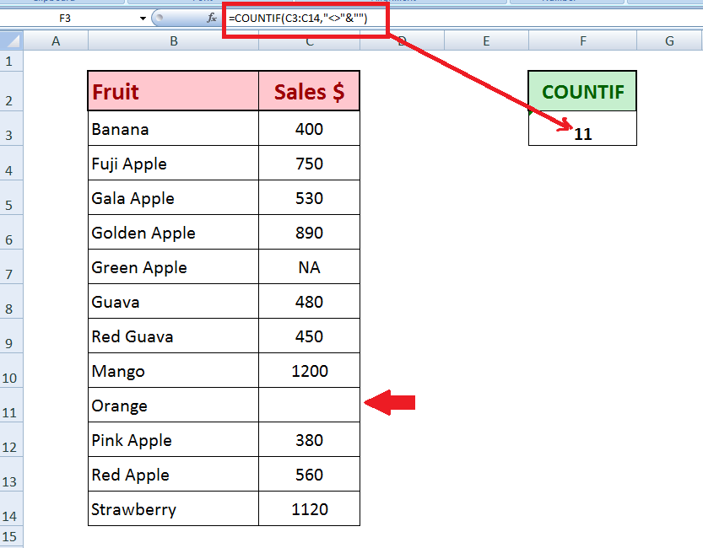Viewport: 703px width, 548px height.
Task: Select row 3 header
Action: (x=11, y=134)
